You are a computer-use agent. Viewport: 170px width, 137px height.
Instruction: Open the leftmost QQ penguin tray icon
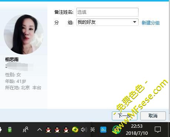pos(49,130)
